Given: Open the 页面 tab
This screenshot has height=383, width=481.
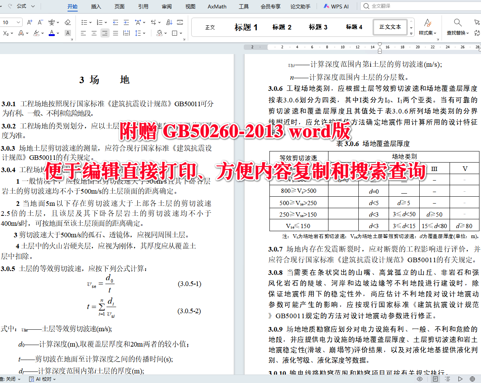Looking at the screenshot, I should tap(120, 7).
